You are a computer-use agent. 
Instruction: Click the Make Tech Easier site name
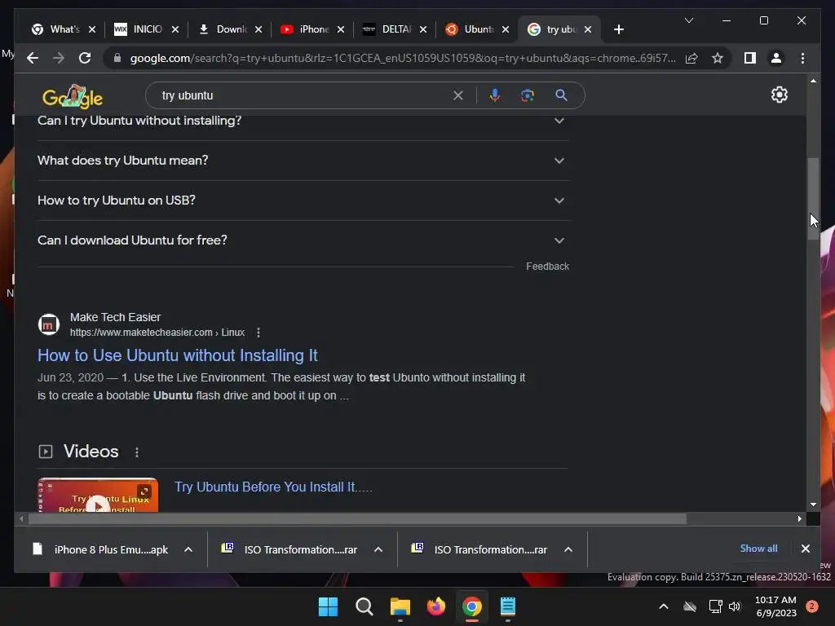point(115,317)
